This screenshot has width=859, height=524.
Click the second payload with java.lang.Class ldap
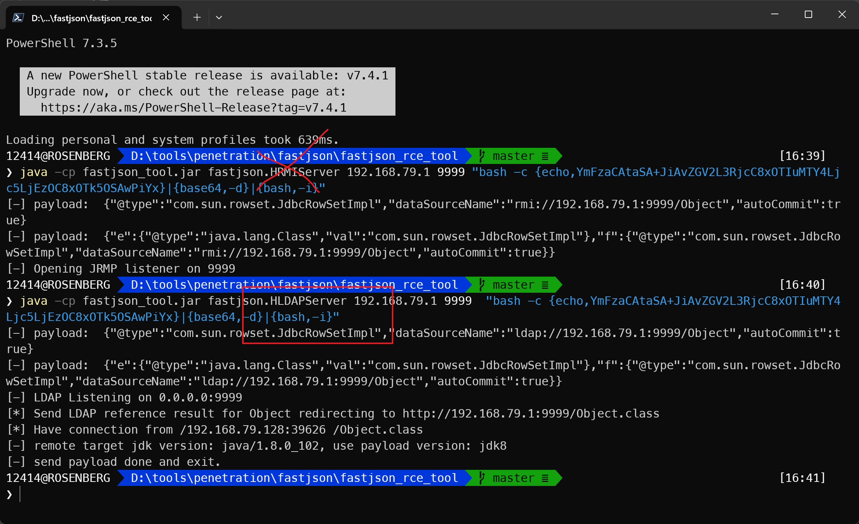click(x=423, y=373)
